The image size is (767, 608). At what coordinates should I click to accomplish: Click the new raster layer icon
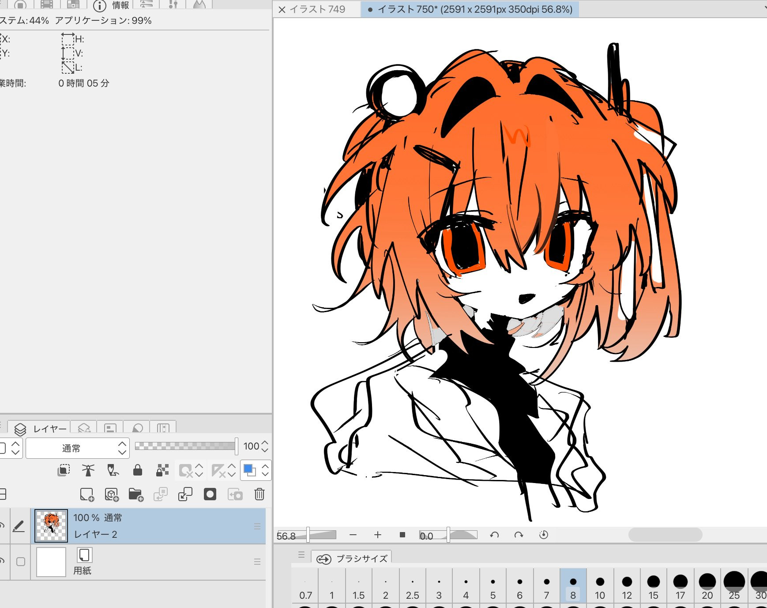87,495
